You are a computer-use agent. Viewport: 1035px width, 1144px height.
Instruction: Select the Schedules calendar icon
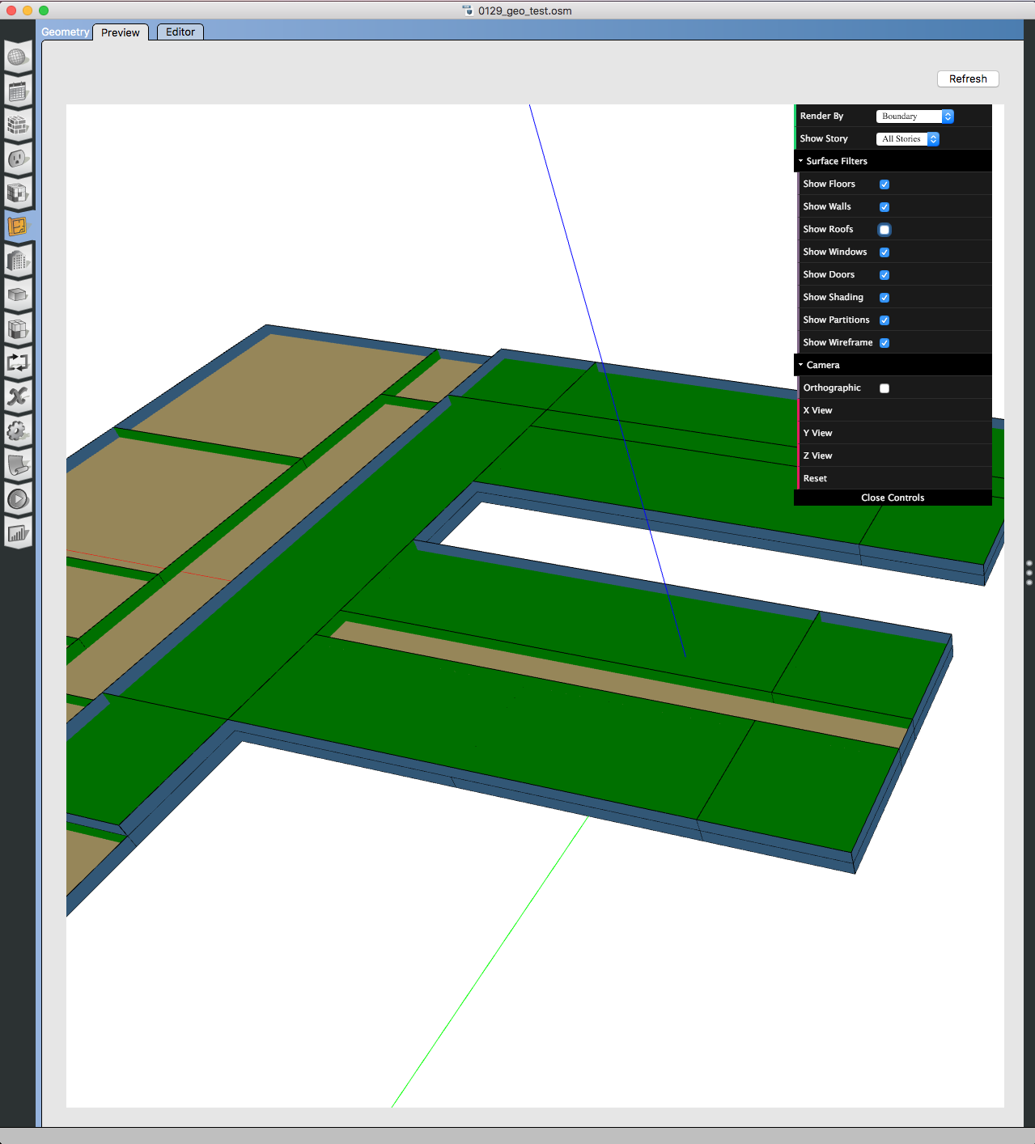[x=18, y=91]
